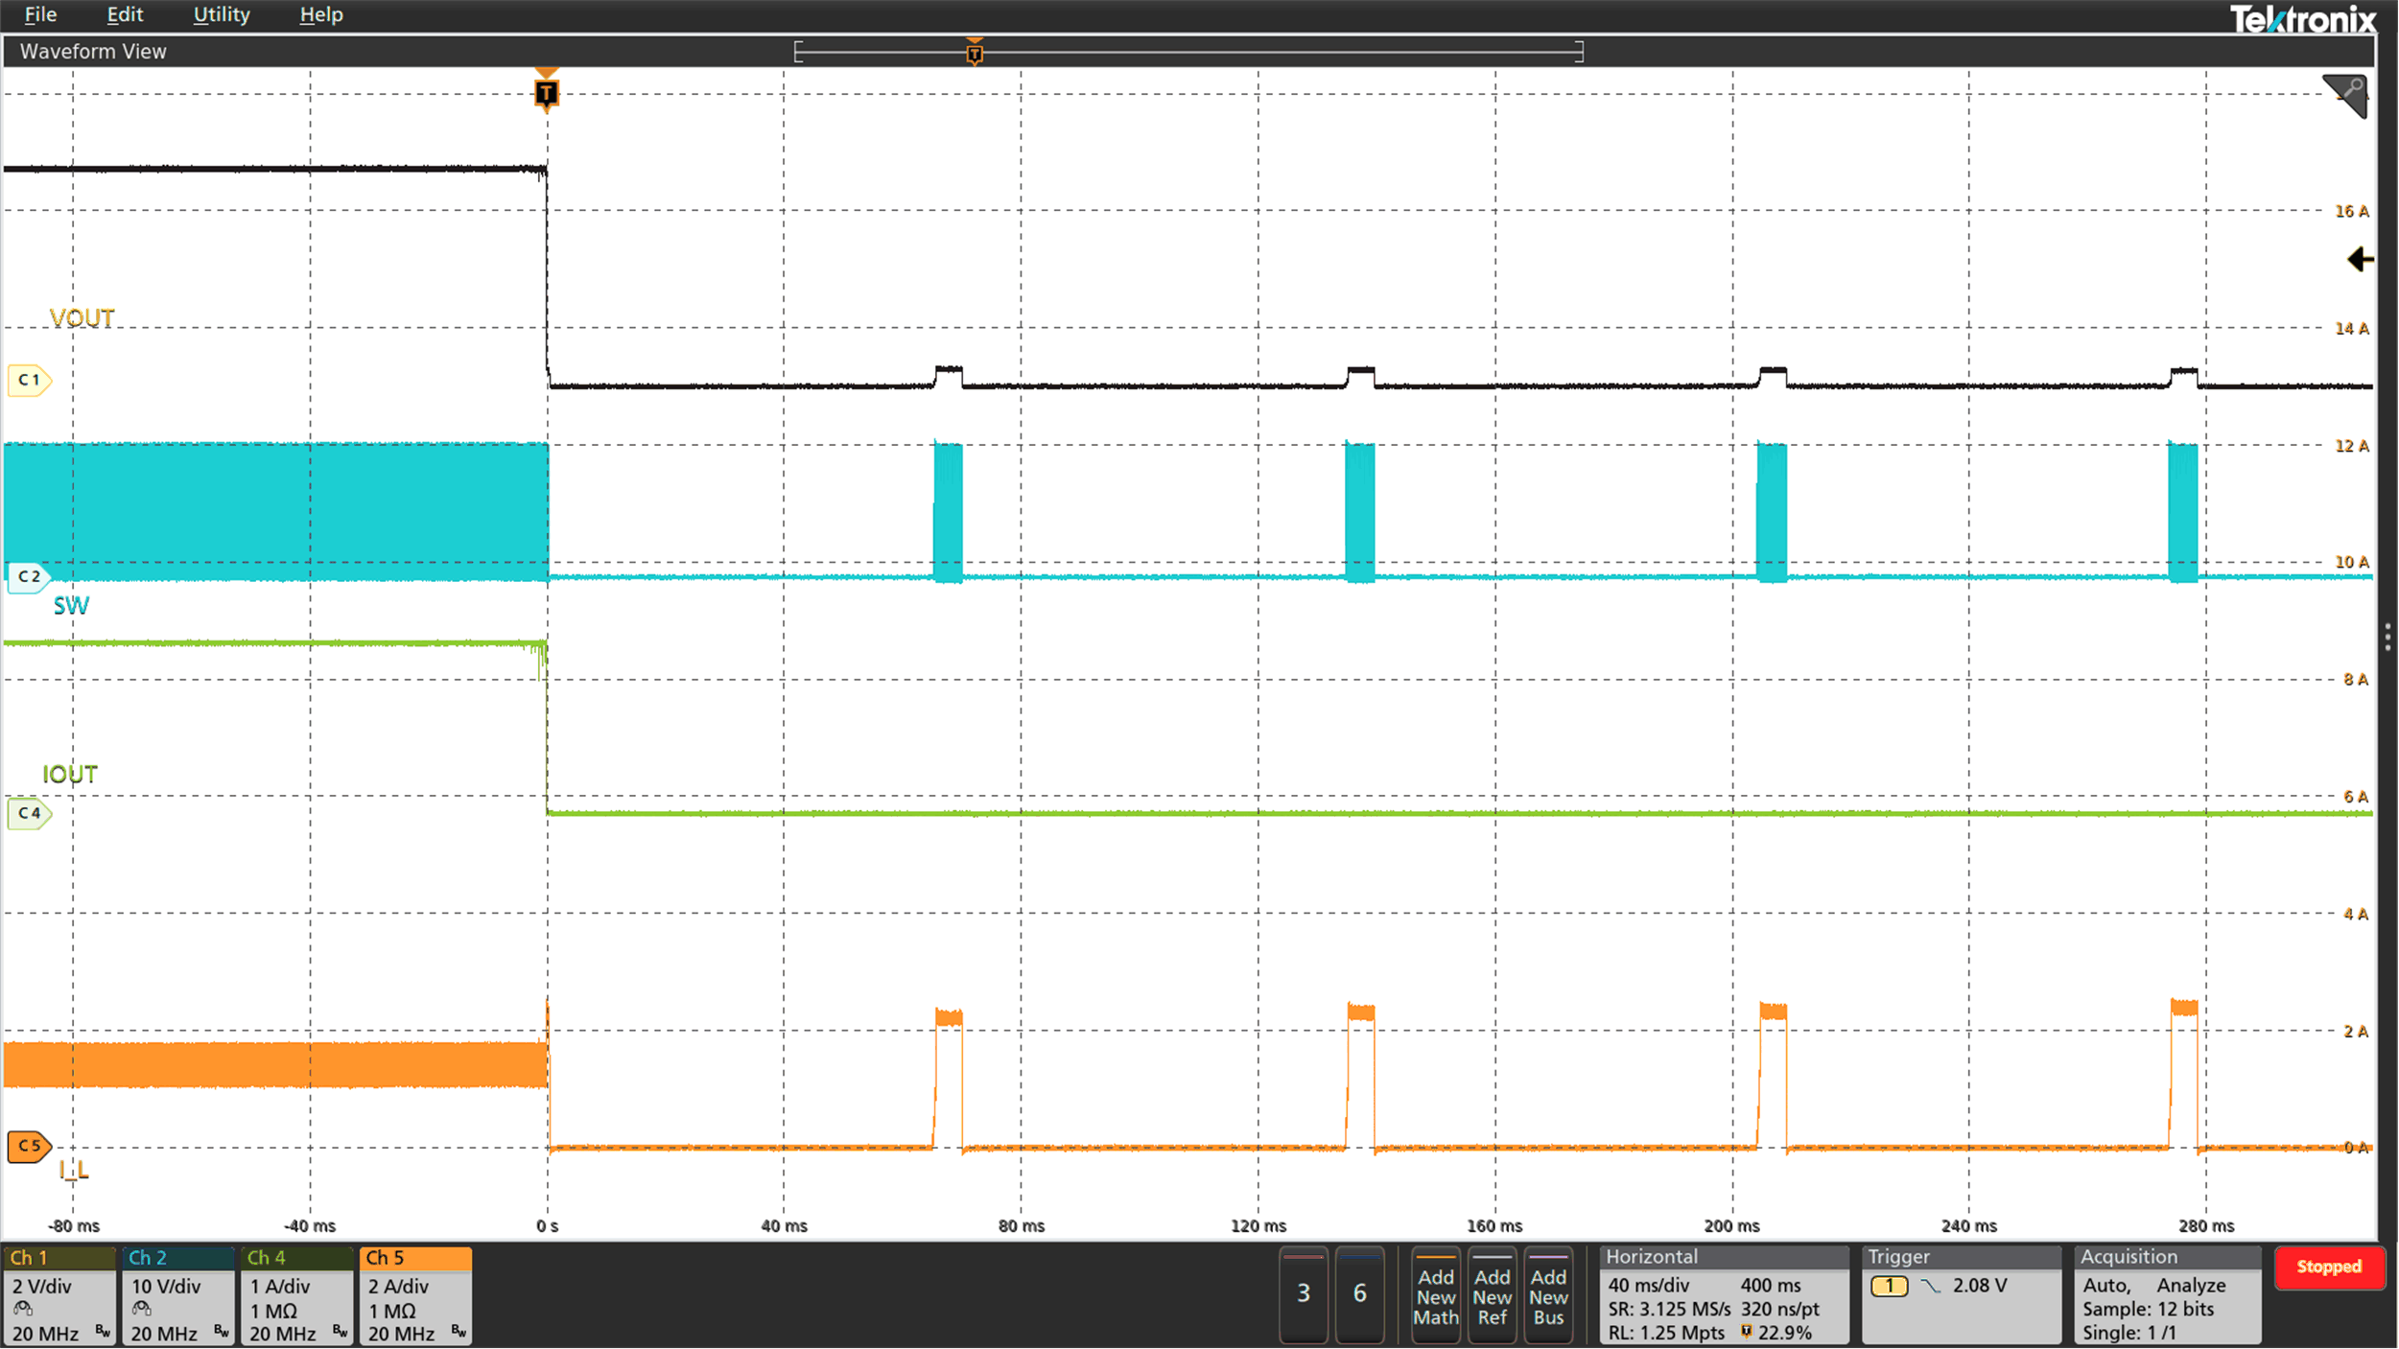Click the Ch 1 bandwidth limit icon

[x=103, y=1332]
